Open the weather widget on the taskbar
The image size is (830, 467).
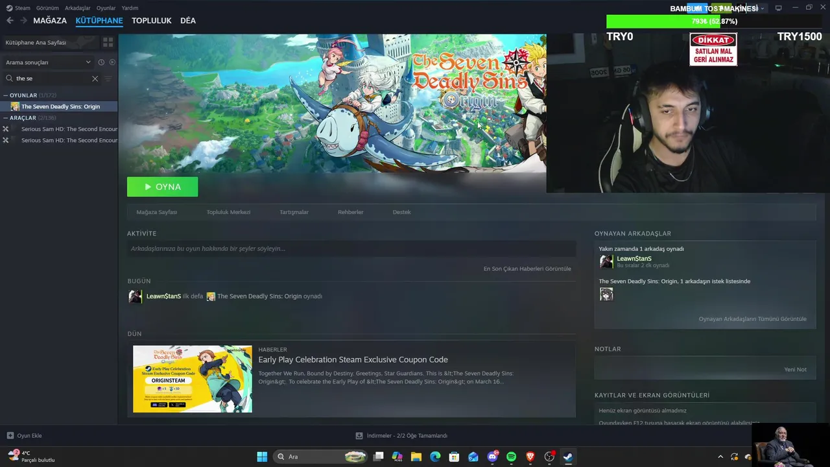[31, 457]
